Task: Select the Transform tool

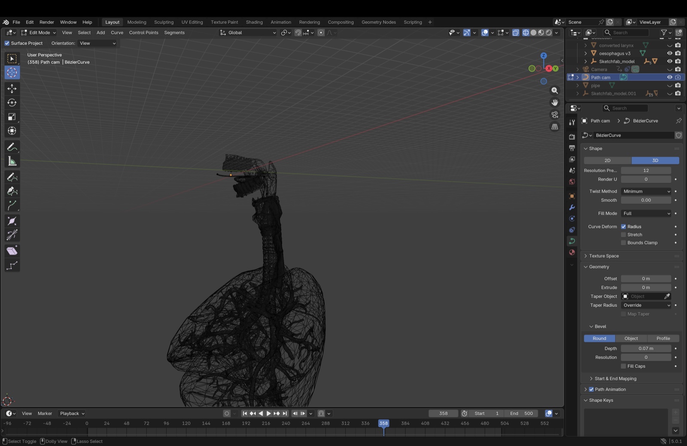Action: 12,131
